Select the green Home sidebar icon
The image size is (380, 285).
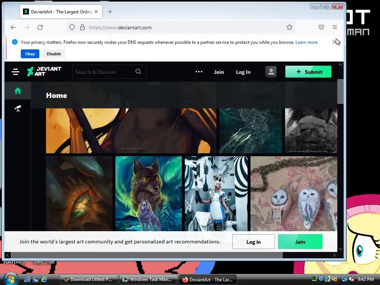point(18,91)
